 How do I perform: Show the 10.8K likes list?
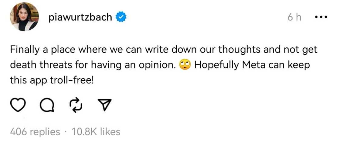(96, 132)
